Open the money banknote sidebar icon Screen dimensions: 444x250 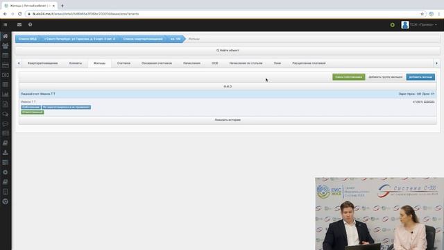[6, 75]
